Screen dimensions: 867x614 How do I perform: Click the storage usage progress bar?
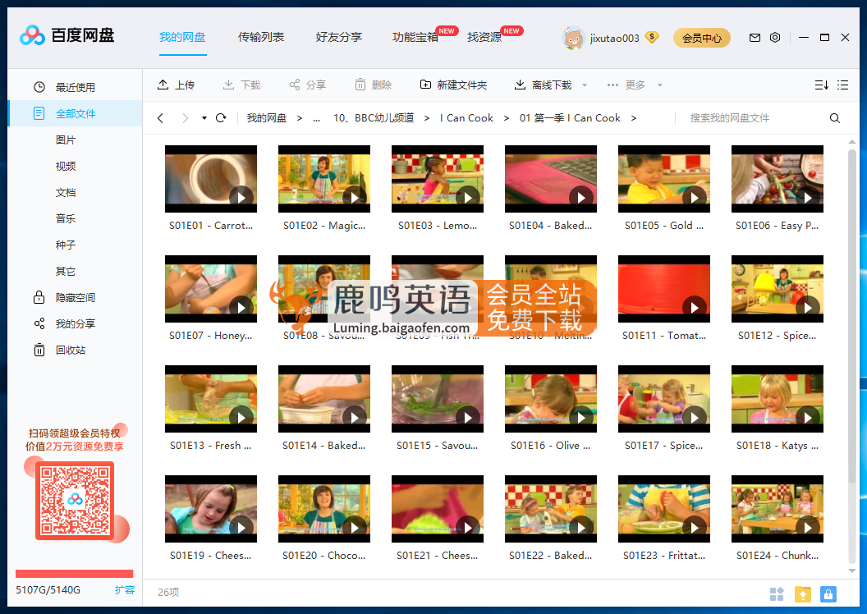74,575
